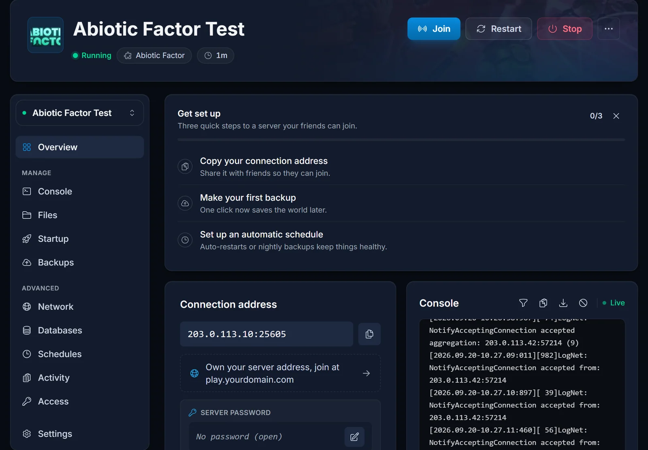
Task: Click the Copy your connection address step
Action: 401,166
